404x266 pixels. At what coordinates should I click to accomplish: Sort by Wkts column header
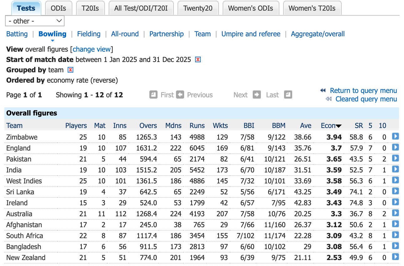(x=220, y=126)
